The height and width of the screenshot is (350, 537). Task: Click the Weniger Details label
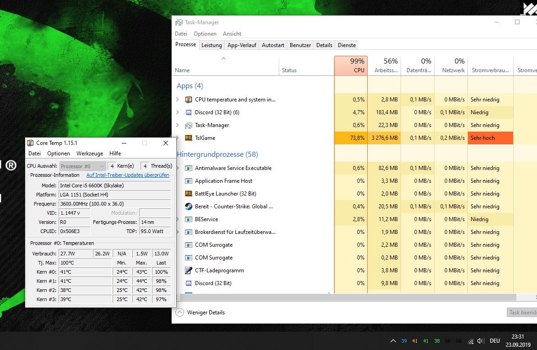coord(206,313)
